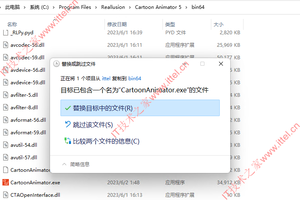Screen dimensions: 300x200
Task: Maximize the Replace or Skip Files dialog
Action: (202, 64)
